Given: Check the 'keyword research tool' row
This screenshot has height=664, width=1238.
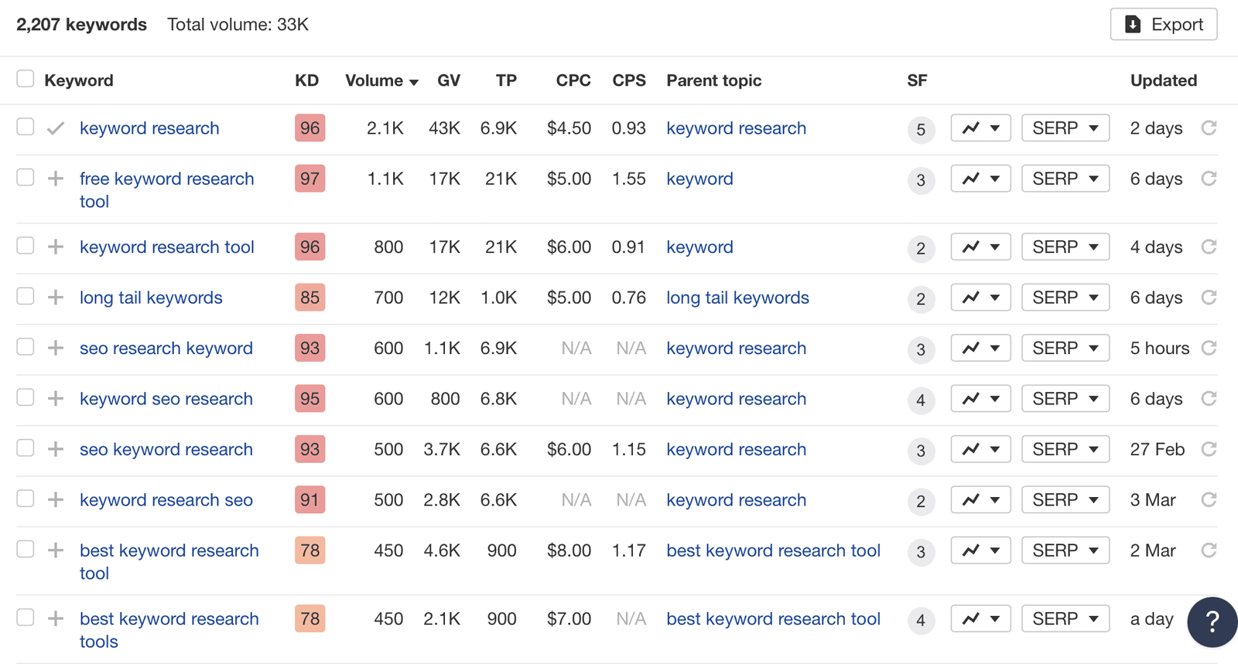Looking at the screenshot, I should (x=26, y=246).
